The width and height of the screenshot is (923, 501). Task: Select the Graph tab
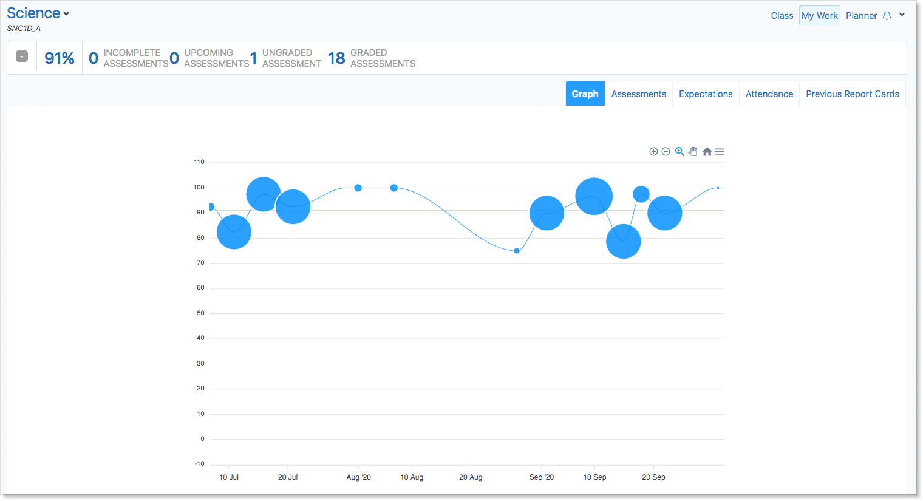pyautogui.click(x=585, y=94)
